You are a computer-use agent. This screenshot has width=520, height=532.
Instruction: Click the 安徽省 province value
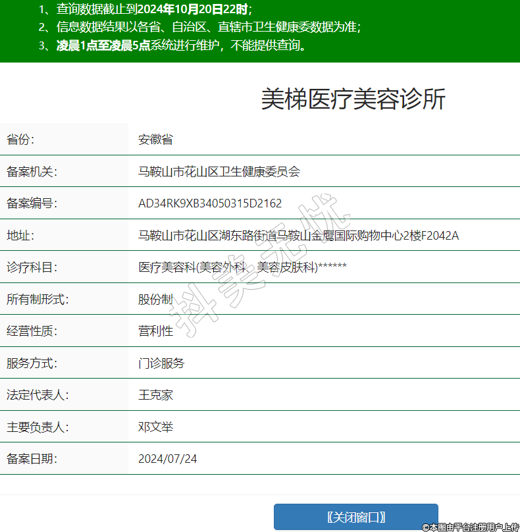155,140
